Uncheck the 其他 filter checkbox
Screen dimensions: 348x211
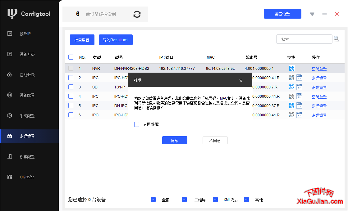(x=246, y=200)
